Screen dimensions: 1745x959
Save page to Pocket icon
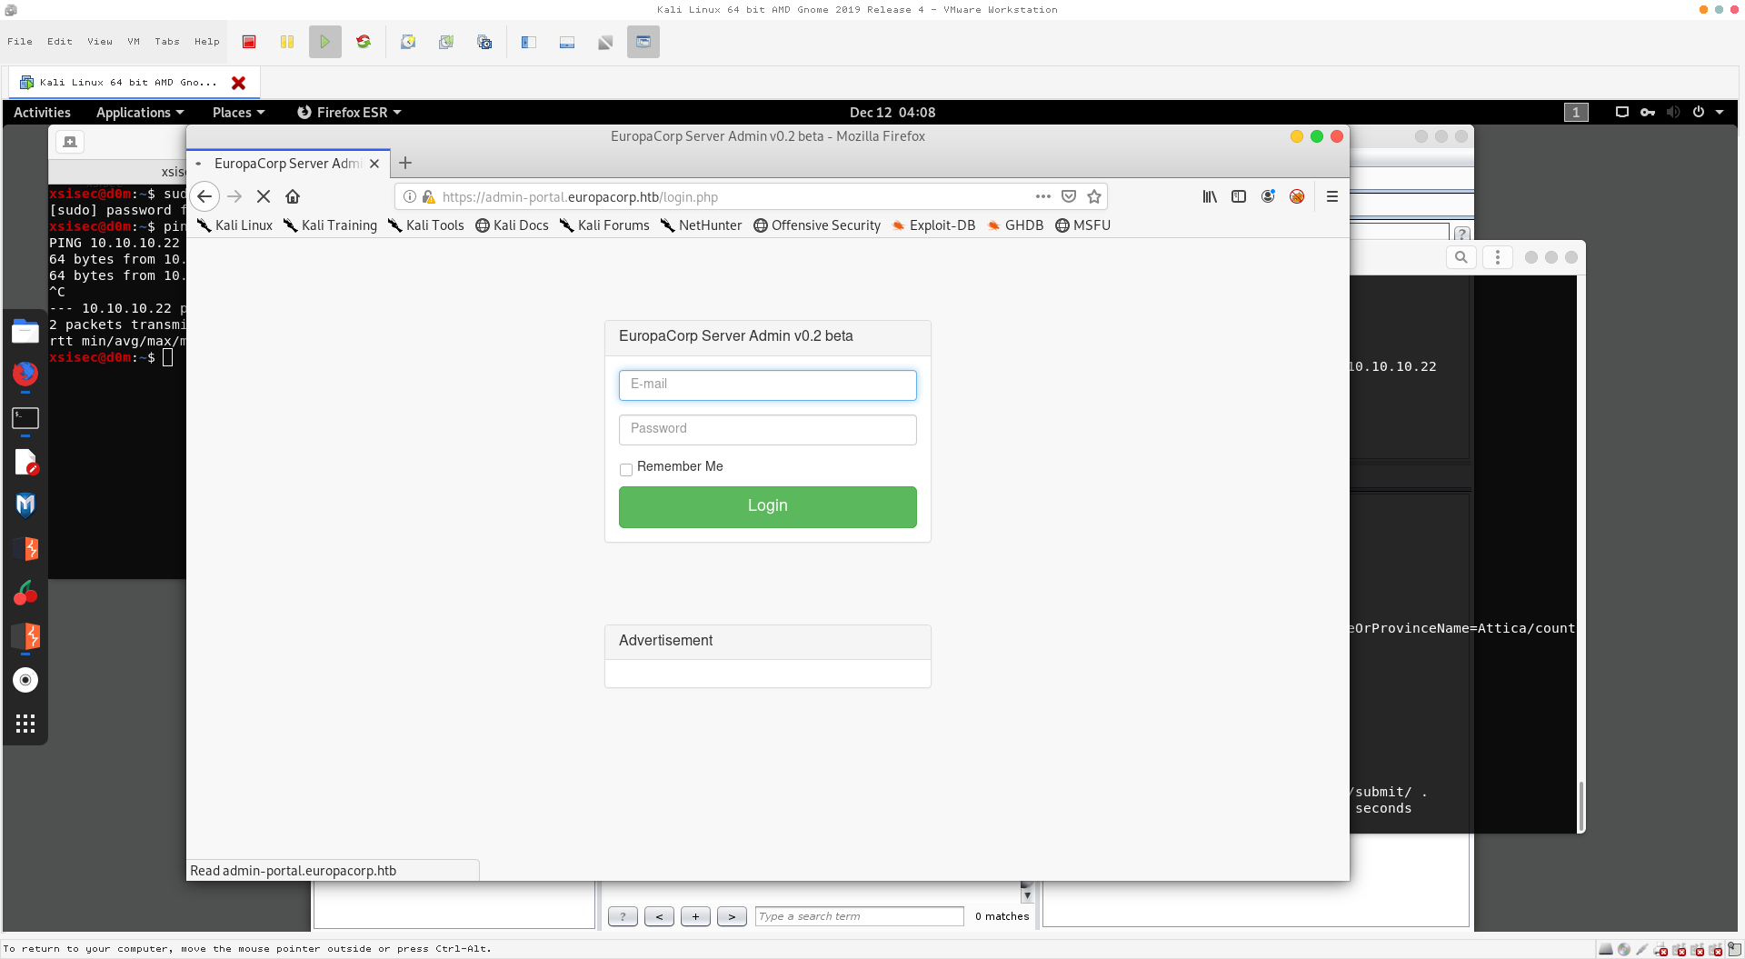tap(1069, 196)
